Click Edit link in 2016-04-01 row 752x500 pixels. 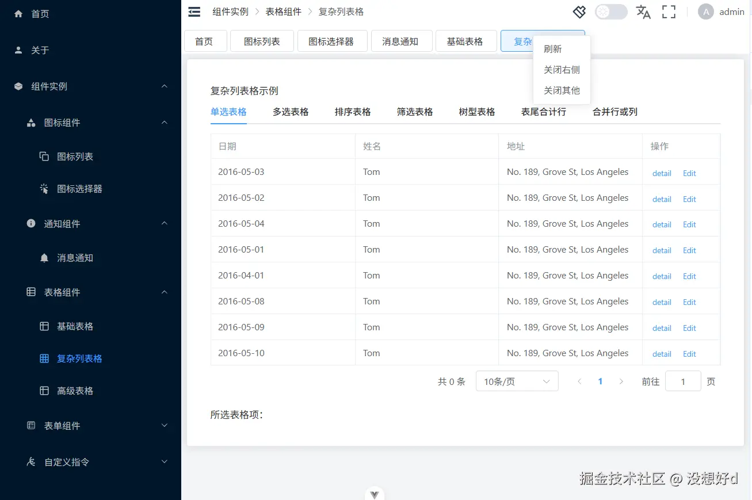[689, 276]
